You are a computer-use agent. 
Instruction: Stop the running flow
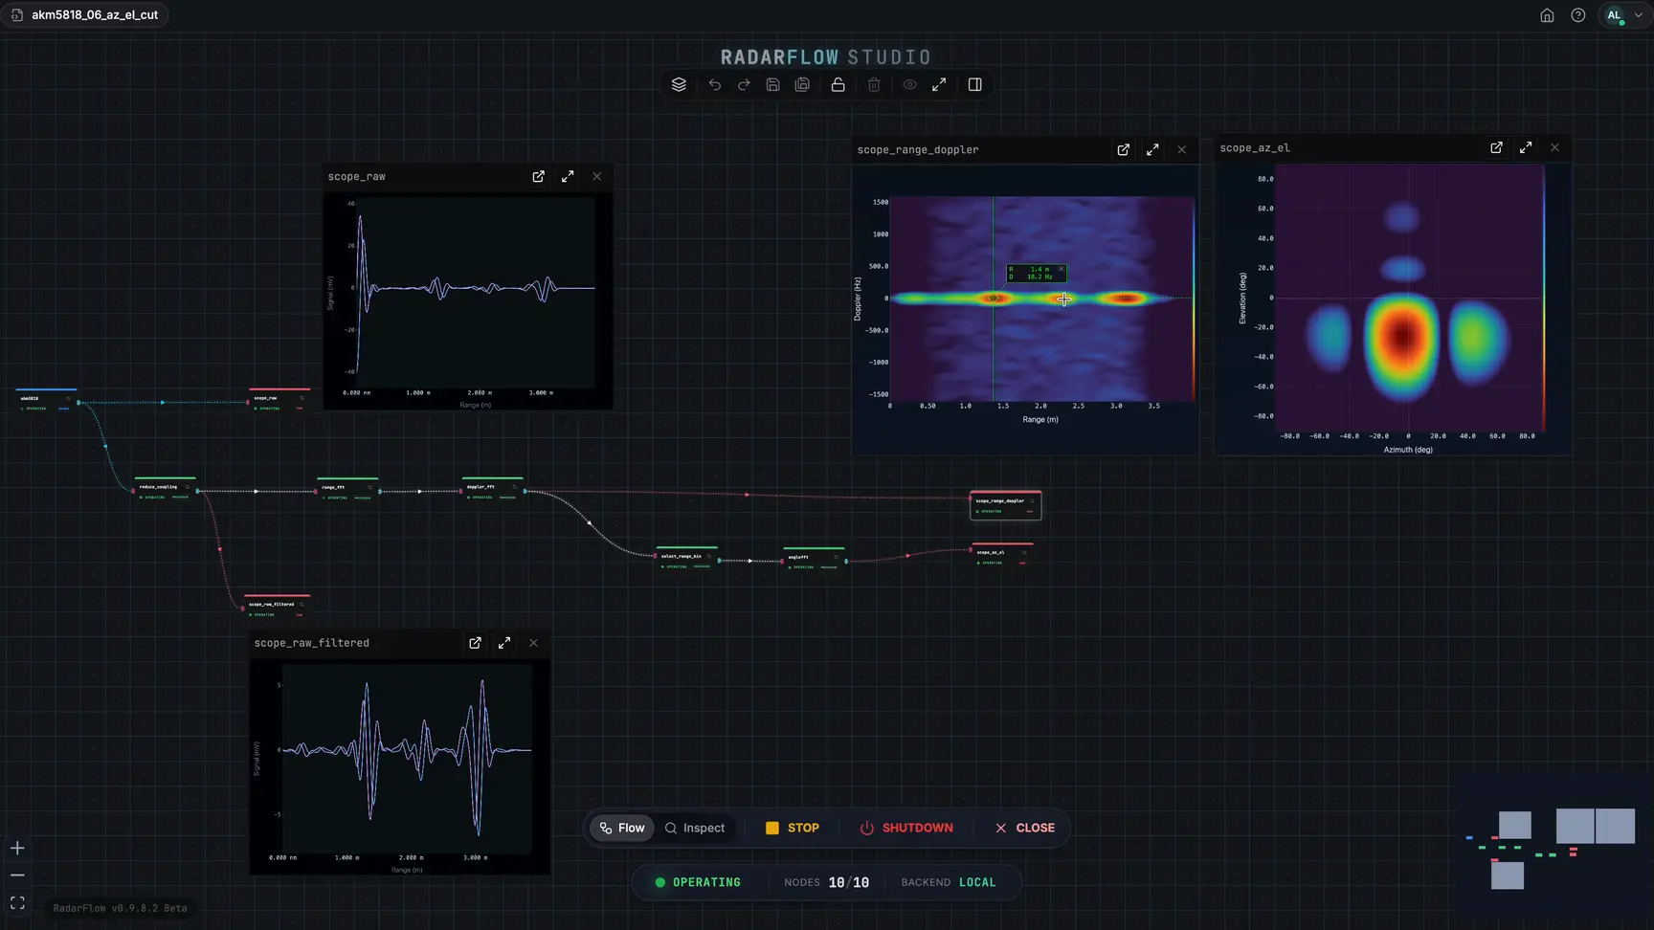(793, 828)
